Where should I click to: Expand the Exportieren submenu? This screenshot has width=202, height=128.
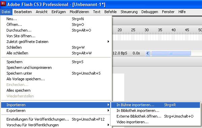56,111
